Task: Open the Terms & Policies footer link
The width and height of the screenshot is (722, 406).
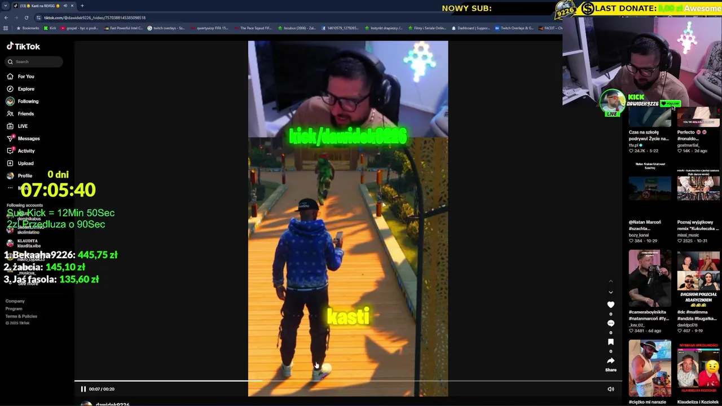Action: [21, 316]
